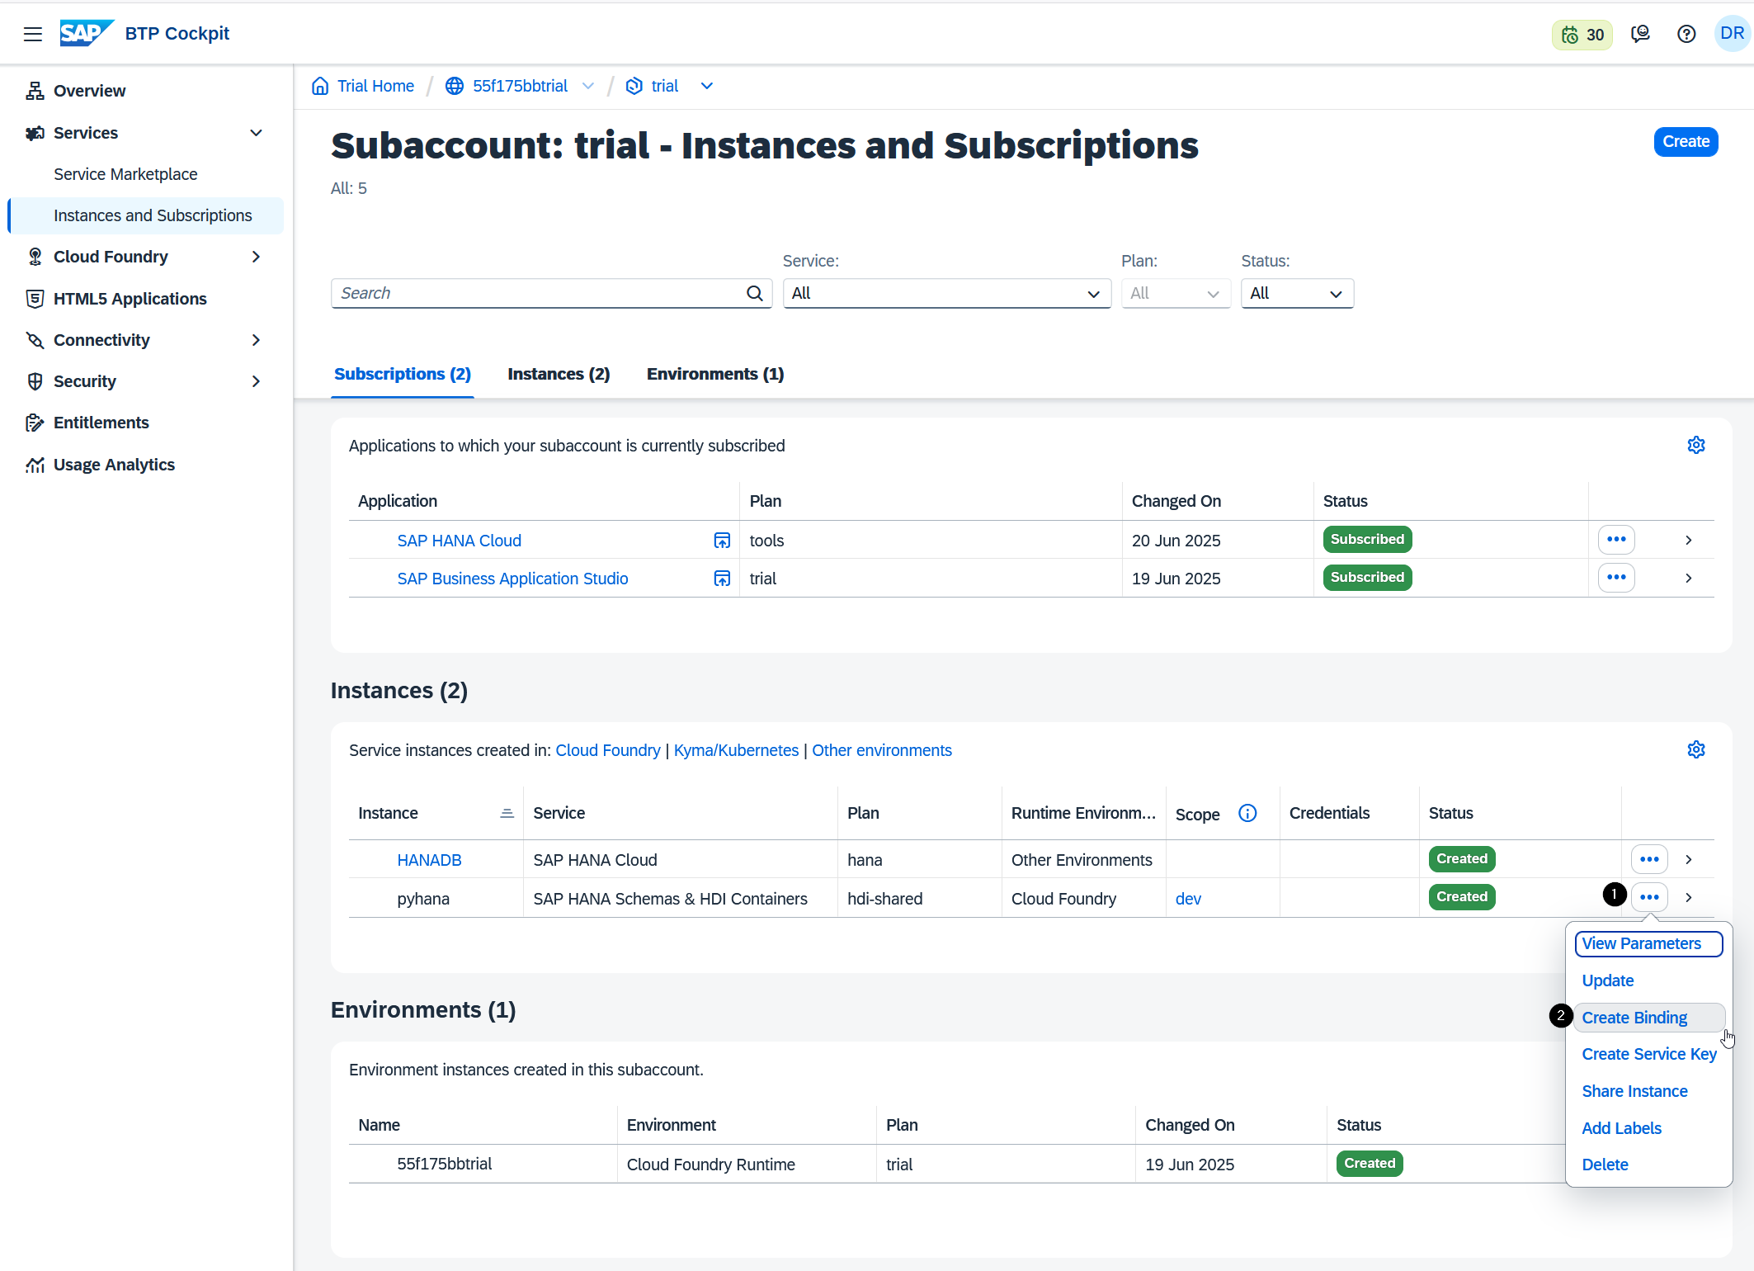The height and width of the screenshot is (1271, 1754).
Task: Collapse the Services sidebar section
Action: (x=256, y=133)
